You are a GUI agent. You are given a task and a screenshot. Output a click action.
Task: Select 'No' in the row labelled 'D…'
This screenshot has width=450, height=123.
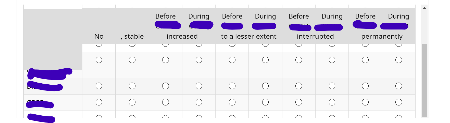[99, 86]
